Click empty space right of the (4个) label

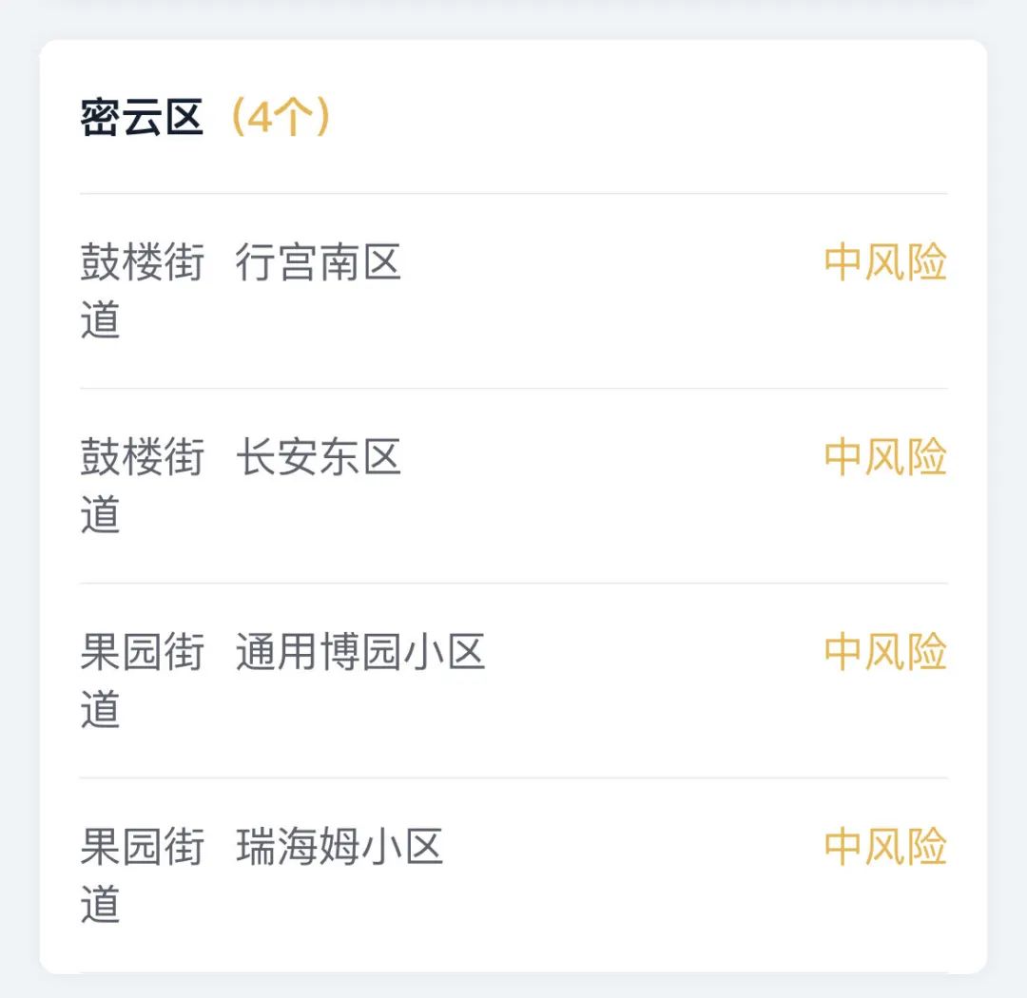click(642, 117)
